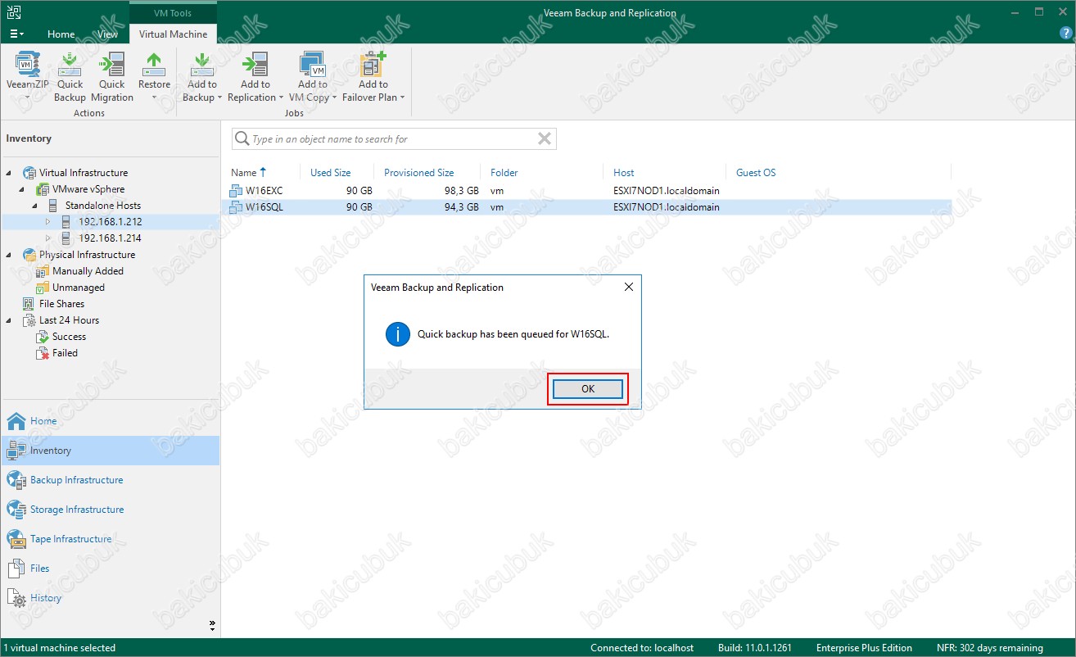This screenshot has height=657, width=1076.
Task: Click the 94,3 GB provisioned size cell
Action: [461, 207]
